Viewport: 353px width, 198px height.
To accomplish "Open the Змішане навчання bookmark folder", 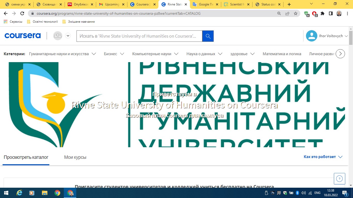I will [79, 22].
